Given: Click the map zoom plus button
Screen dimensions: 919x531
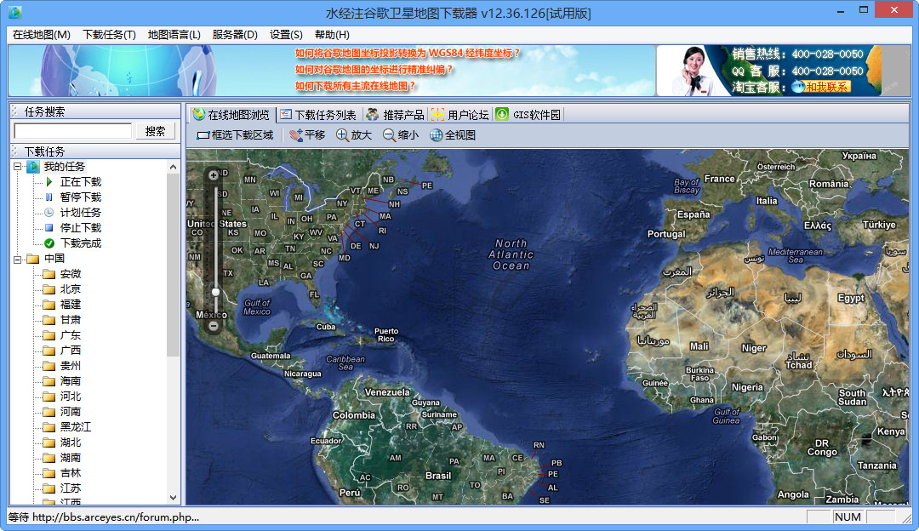Looking at the screenshot, I should click(214, 174).
